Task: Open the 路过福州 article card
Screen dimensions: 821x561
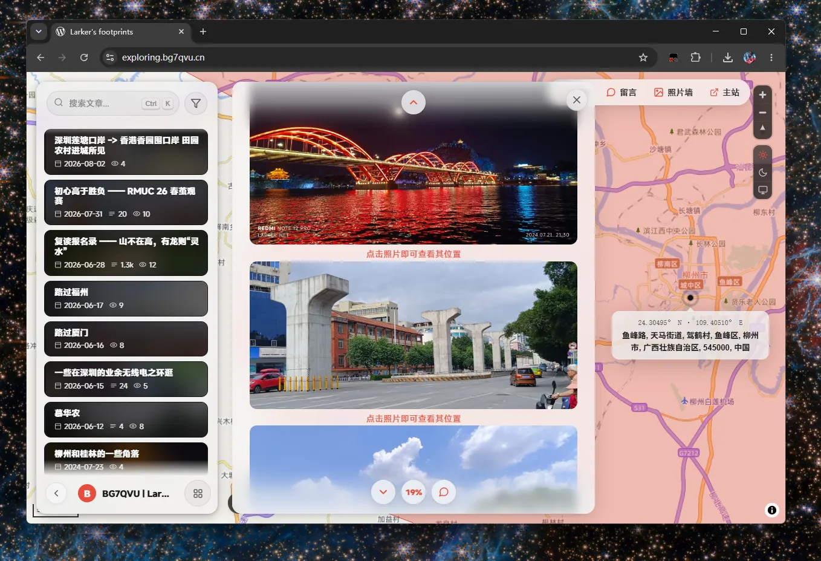Action: [x=126, y=298]
